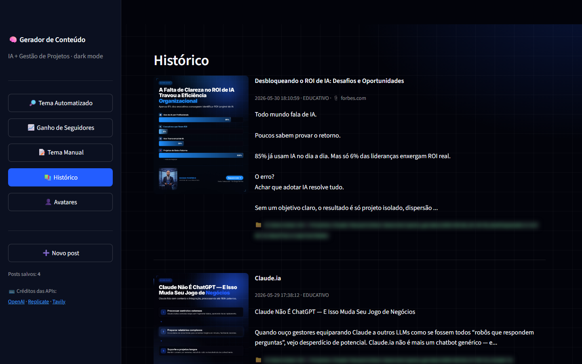Click the timestamp 2026-05-29 17:38:12
The height and width of the screenshot is (364, 582).
[277, 295]
